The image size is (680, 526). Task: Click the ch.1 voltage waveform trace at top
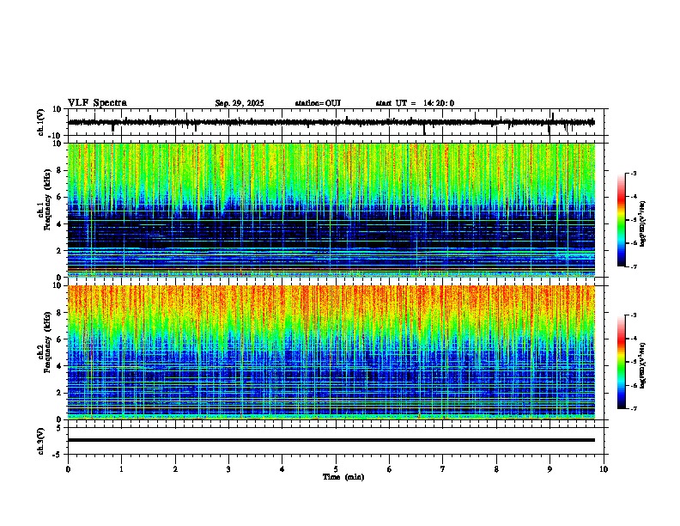[331, 122]
